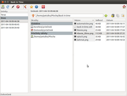Click the restore icon beside path
Image resolution: width=127 pixels, height=96 pixels.
(113, 16)
